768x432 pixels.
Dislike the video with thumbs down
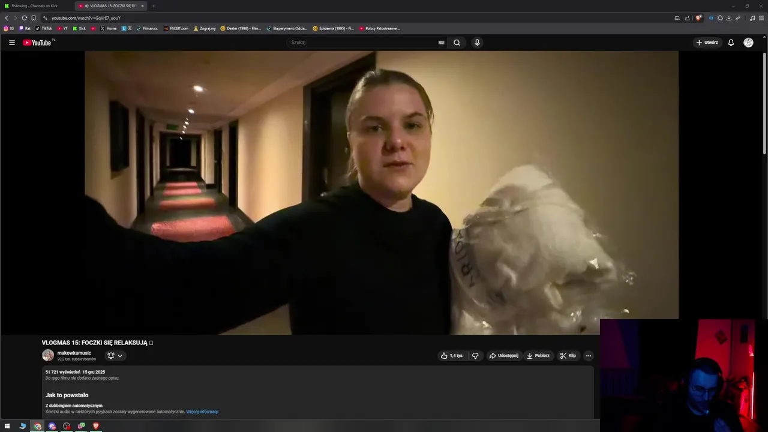click(x=475, y=356)
